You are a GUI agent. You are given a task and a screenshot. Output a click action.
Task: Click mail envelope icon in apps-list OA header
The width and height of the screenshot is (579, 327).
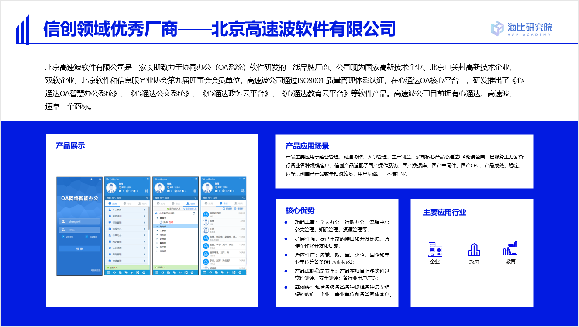[120, 191]
